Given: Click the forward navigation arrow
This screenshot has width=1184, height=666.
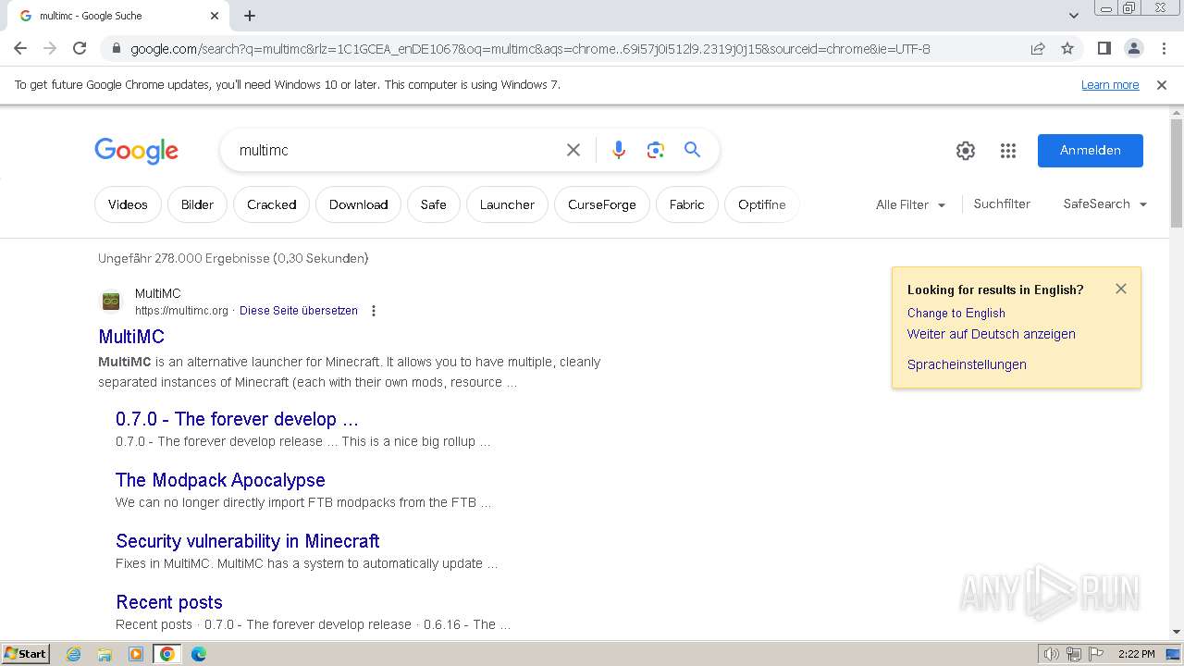Looking at the screenshot, I should pyautogui.click(x=50, y=48).
